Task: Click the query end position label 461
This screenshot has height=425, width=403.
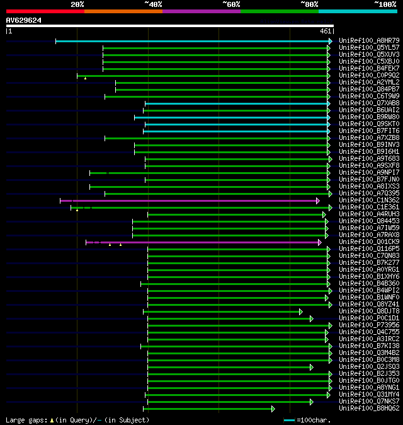Action: coord(326,31)
